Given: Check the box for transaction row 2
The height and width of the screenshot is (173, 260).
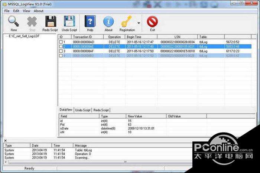Looking at the screenshot, I should point(61,46).
